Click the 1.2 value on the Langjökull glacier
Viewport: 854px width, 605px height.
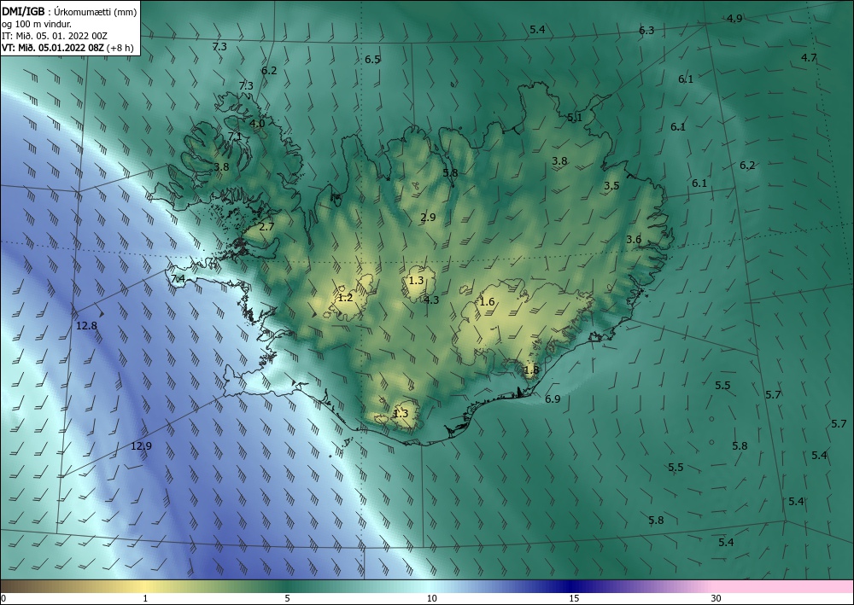345,298
